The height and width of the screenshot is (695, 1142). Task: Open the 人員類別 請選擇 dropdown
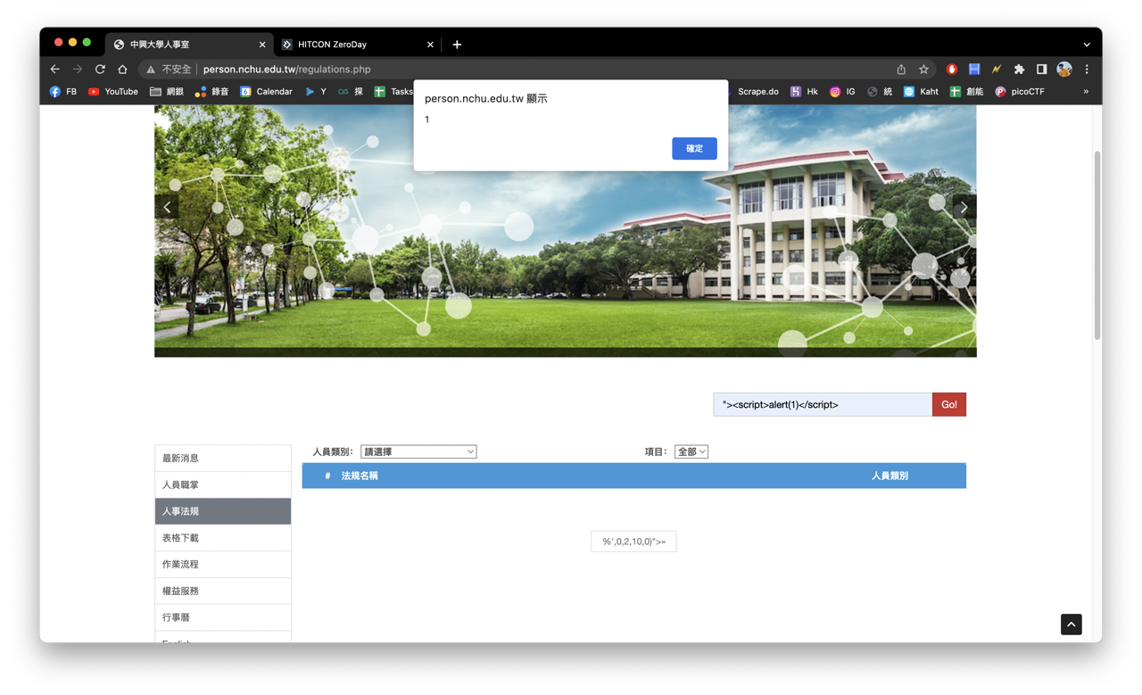418,451
